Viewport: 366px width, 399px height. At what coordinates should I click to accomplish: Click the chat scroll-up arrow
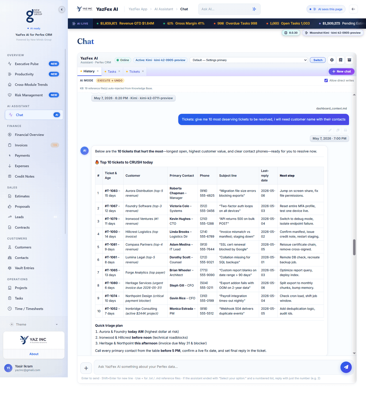point(354,95)
